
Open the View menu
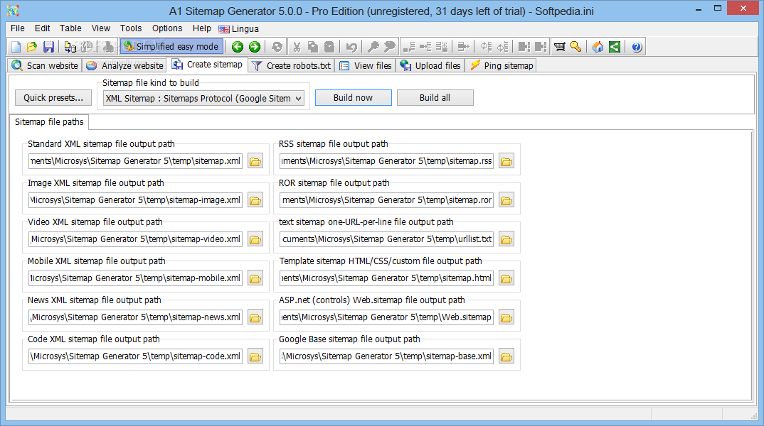(x=101, y=28)
